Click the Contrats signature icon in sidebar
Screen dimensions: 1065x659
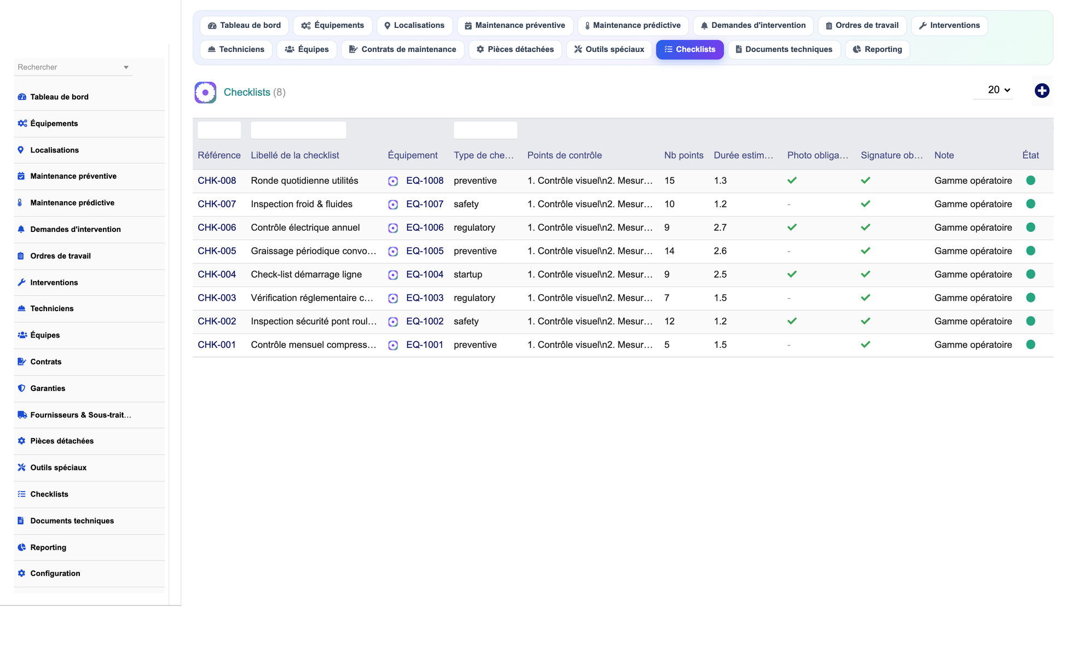(x=22, y=361)
